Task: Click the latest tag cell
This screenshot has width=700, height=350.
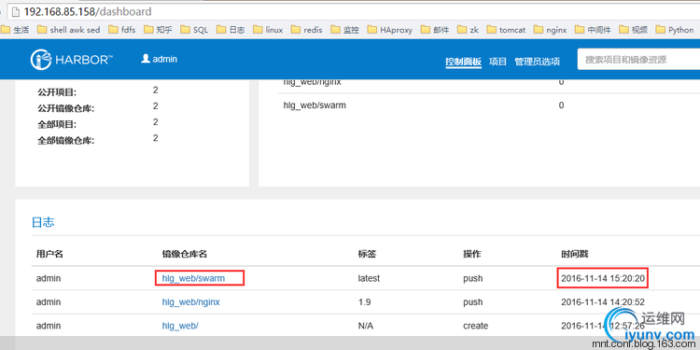Action: [369, 278]
